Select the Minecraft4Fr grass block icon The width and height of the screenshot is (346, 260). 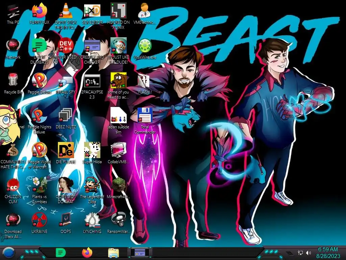coord(118,185)
